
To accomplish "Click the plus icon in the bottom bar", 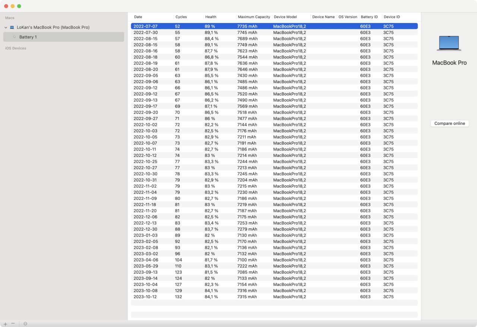I will click(5, 324).
